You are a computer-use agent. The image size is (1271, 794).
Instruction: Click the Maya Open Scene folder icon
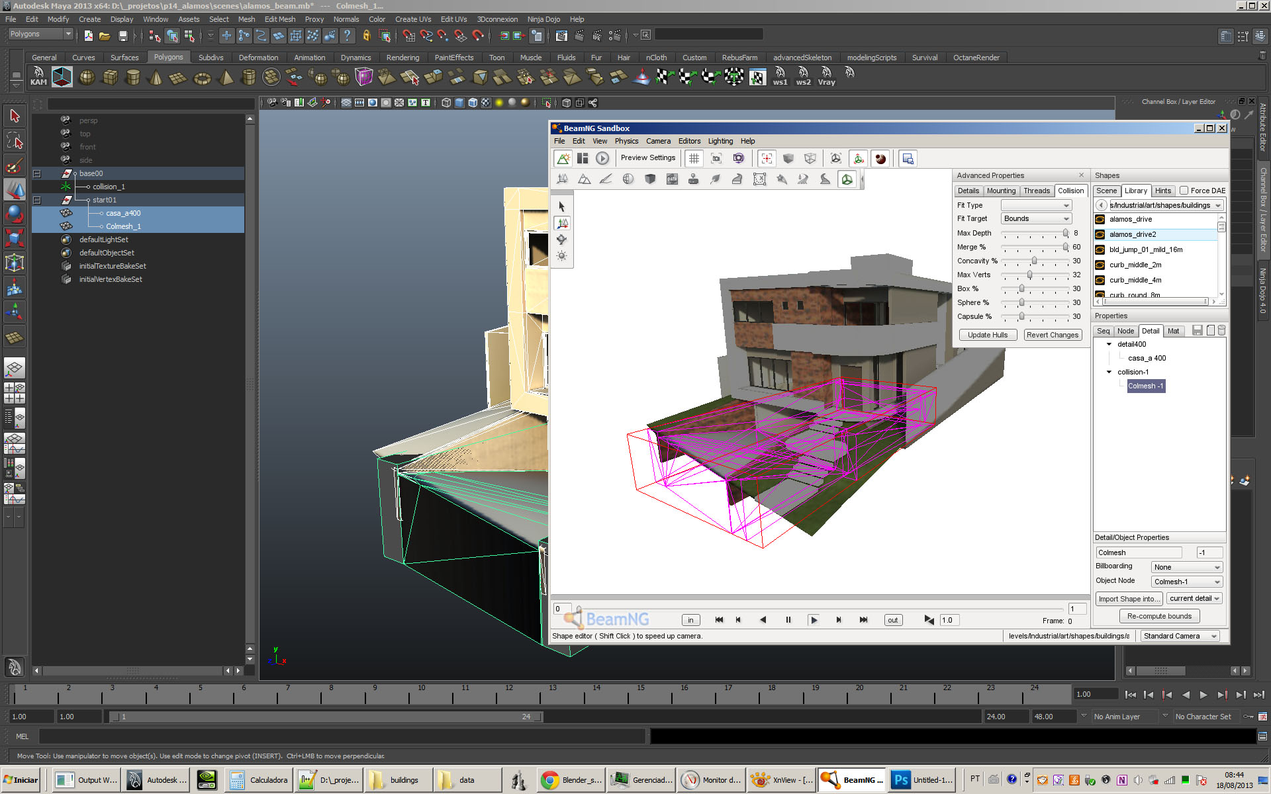(105, 36)
